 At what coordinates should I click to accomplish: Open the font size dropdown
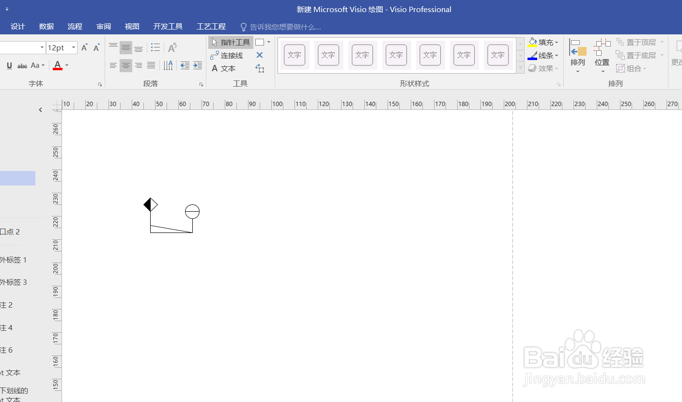click(x=74, y=47)
